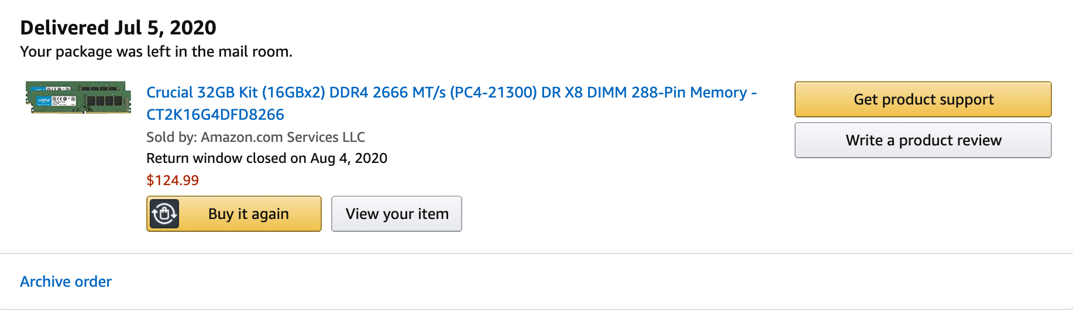Open the Crucial RAM product thumbnail
The width and height of the screenshot is (1073, 313).
tap(79, 97)
